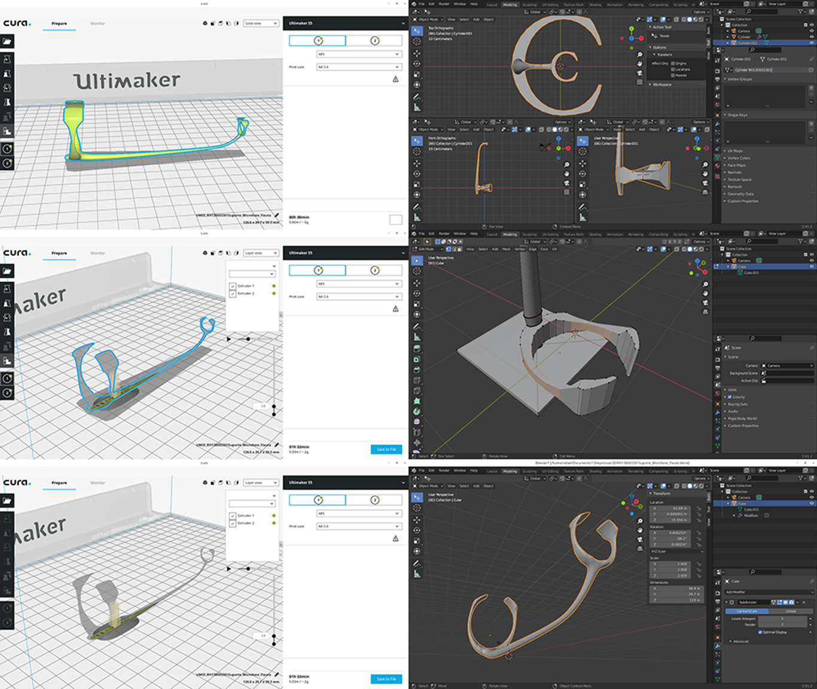
Task: Select the Rotate tool in Solid view Cura window
Action: point(7,88)
